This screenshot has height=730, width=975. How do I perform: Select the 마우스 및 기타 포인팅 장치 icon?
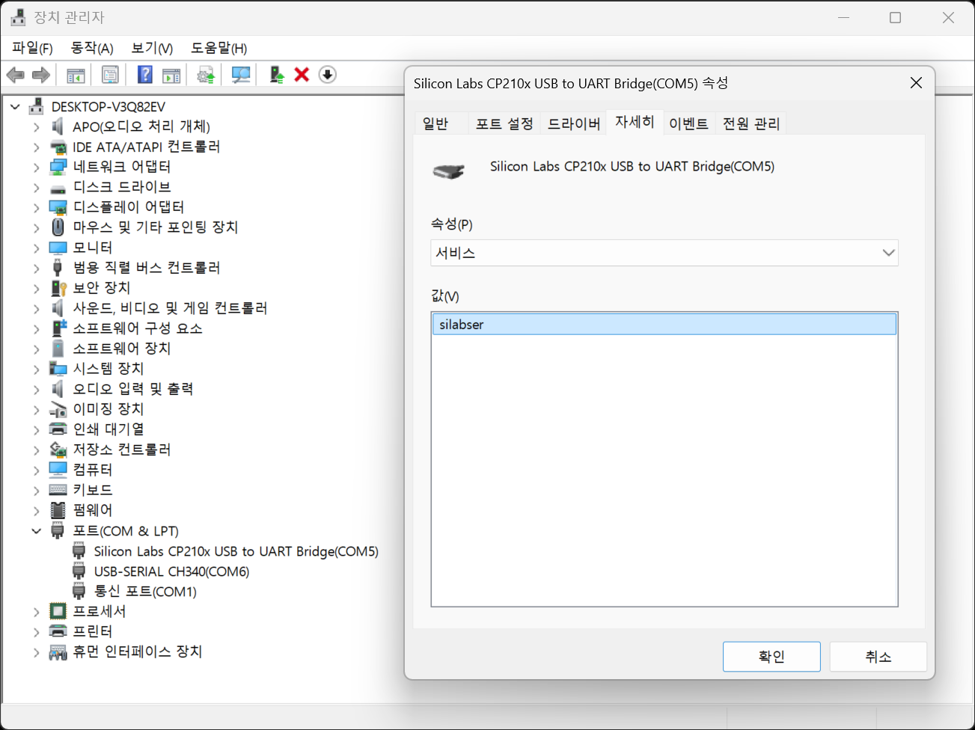58,227
